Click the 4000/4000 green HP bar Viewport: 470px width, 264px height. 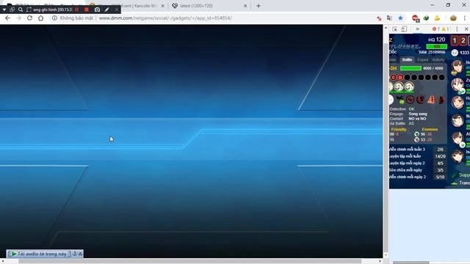point(411,68)
